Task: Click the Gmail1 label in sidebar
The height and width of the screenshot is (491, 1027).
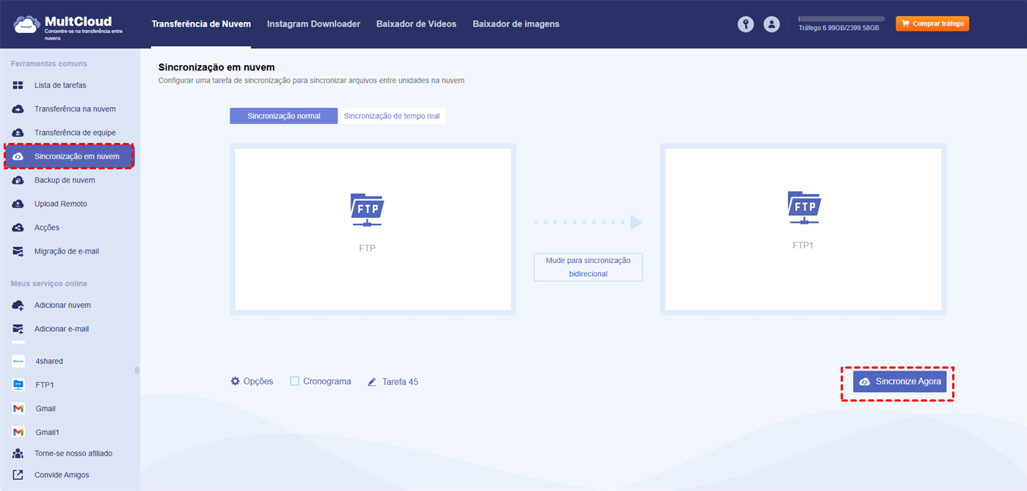Action: pyautogui.click(x=48, y=432)
